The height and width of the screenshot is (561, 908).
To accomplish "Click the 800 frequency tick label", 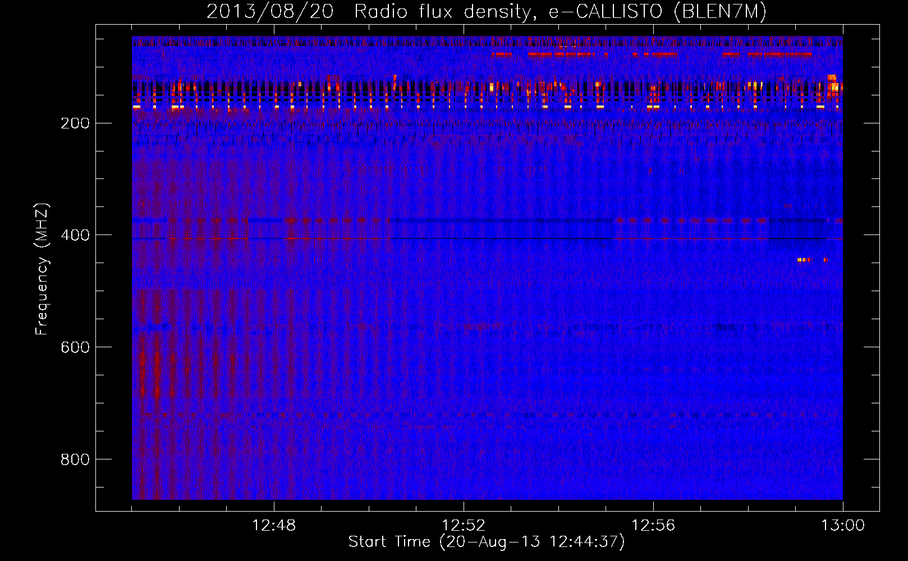I will click(x=75, y=460).
